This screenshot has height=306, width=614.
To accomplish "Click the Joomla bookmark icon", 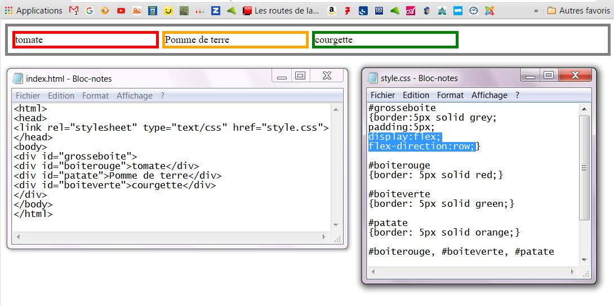I will pyautogui.click(x=490, y=10).
